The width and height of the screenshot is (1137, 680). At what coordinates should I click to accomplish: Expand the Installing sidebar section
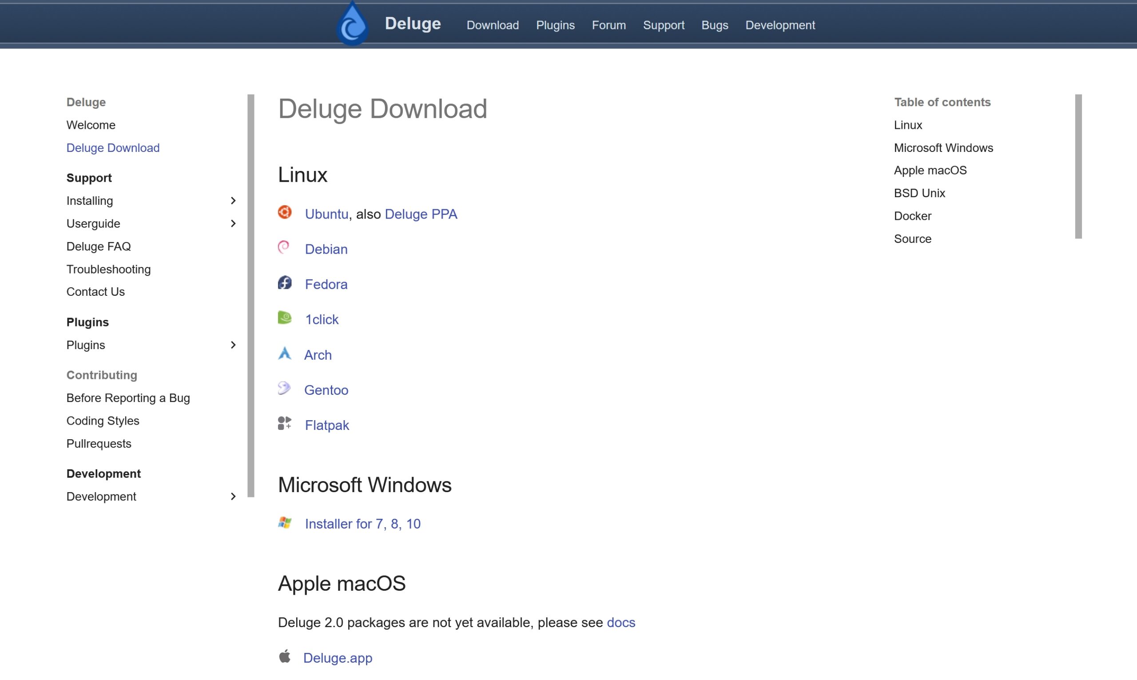[x=233, y=201]
